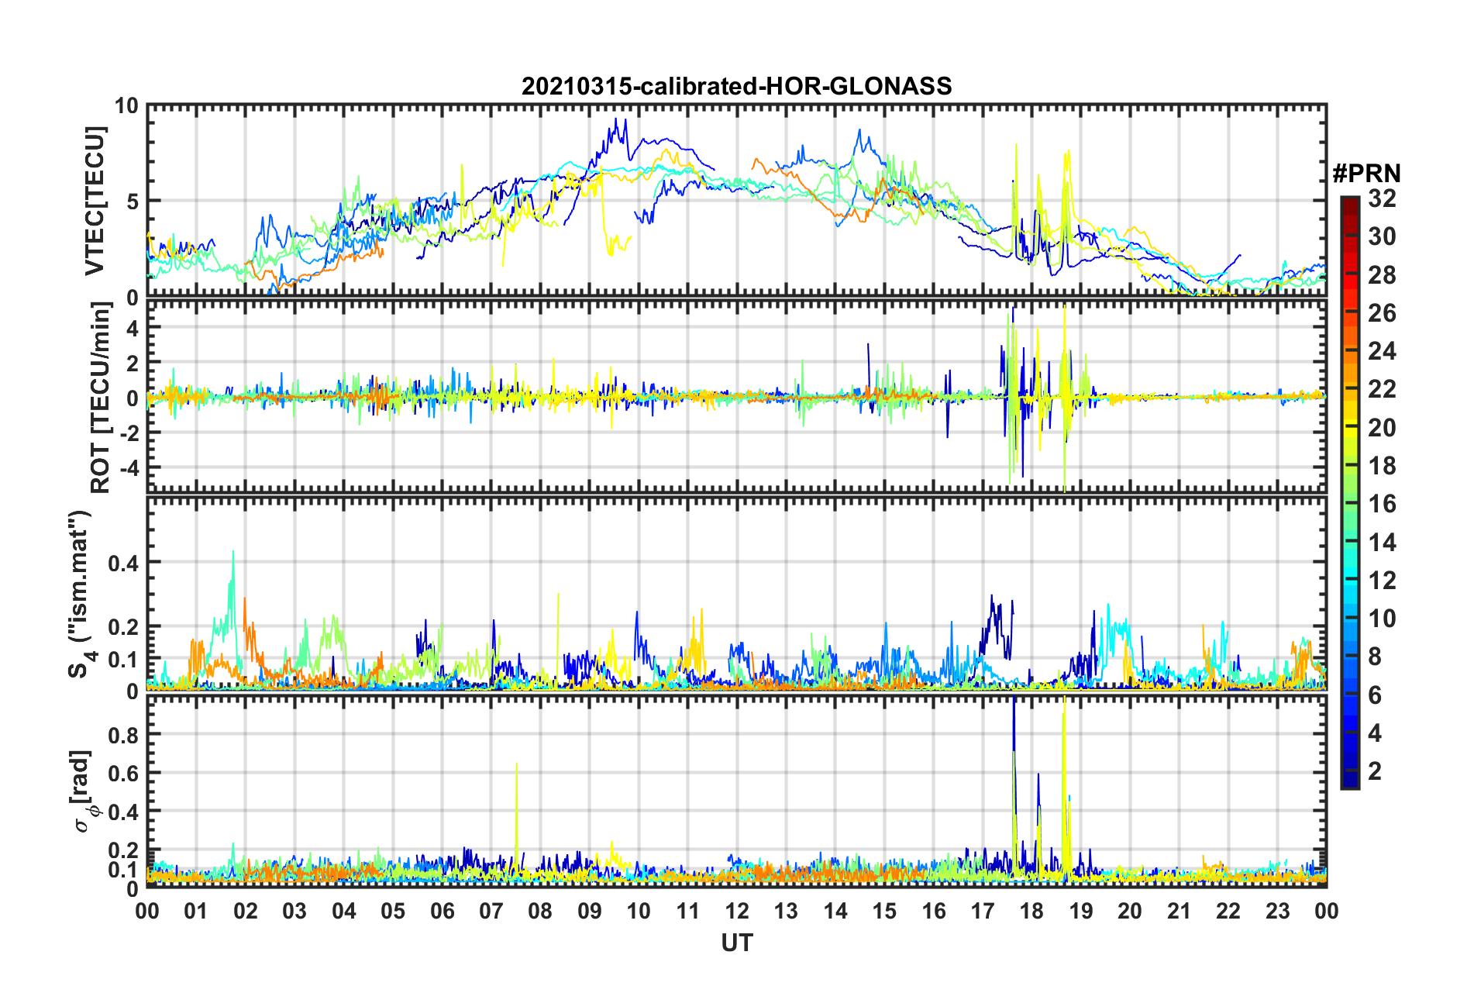Click the "6" colorbar tick label
Screen dimensions: 1474x986
click(1375, 695)
